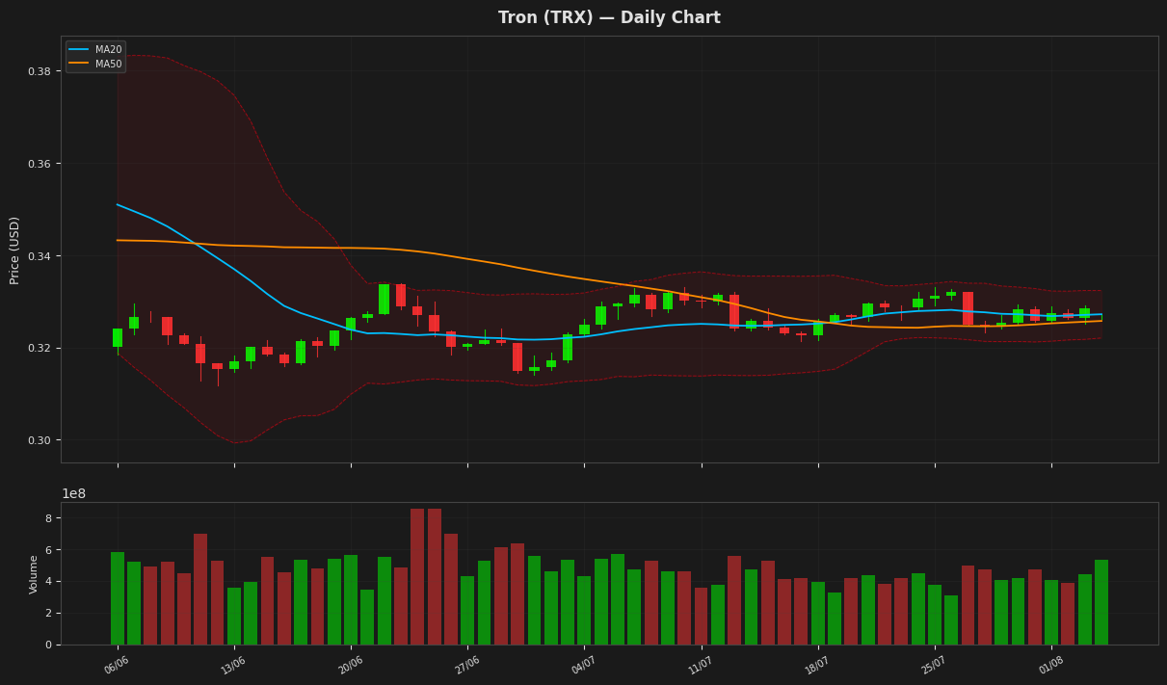1167x685 pixels.
Task: Click the 18/07 date label
Action: [x=817, y=665]
